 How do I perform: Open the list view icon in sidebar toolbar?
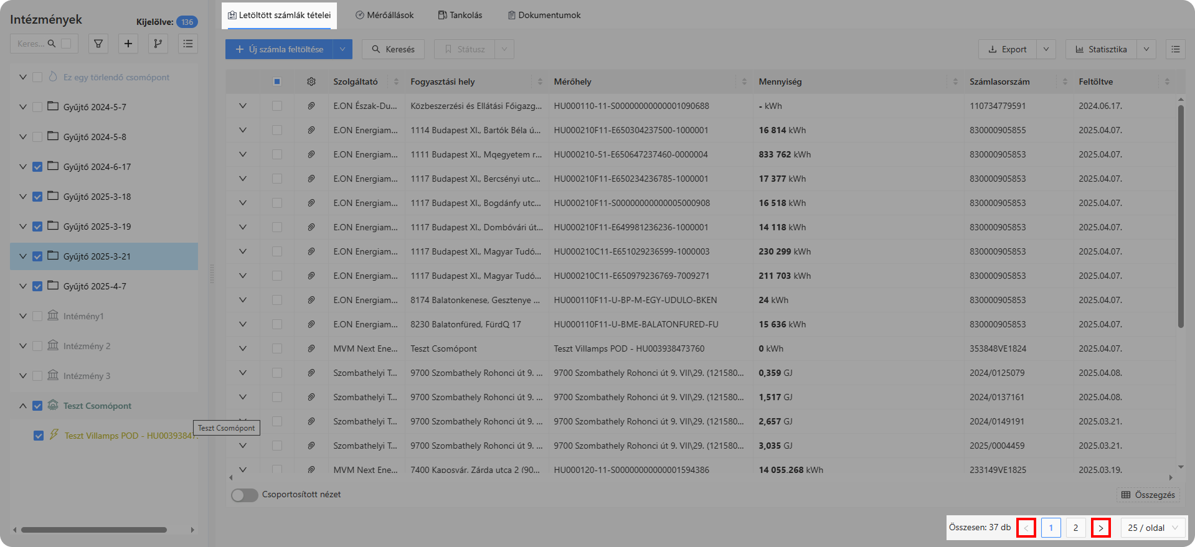pyautogui.click(x=188, y=44)
